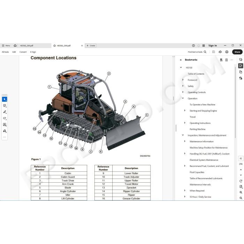
Task: Close the HD130_OM.pdf tab
Action: tap(82, 46)
